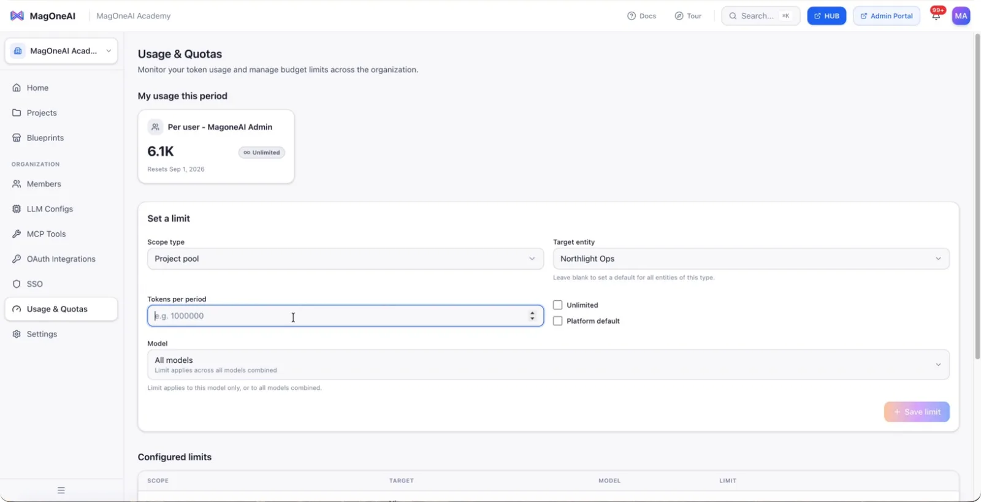Click the Tokens per period stepper arrows

pos(532,316)
